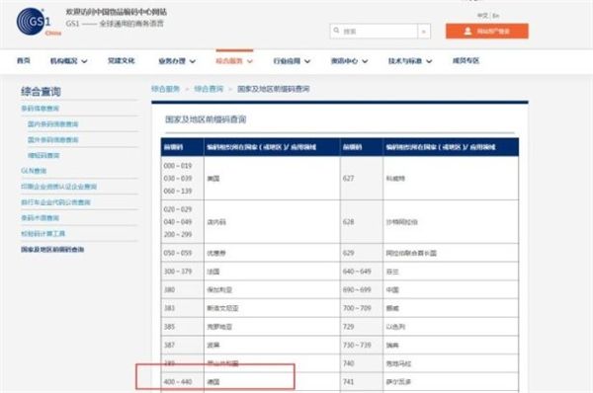Select 国家及地区前缀码查询 in sidebar
Screen dimensions: 593x393
coord(52,250)
